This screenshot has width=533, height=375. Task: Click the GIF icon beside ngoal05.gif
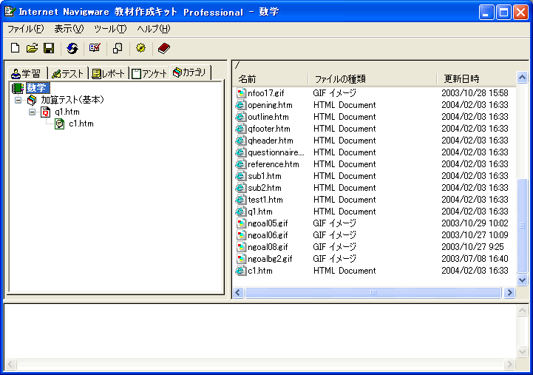(241, 223)
